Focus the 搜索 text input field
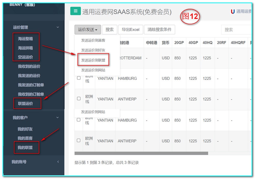 (236, 30)
